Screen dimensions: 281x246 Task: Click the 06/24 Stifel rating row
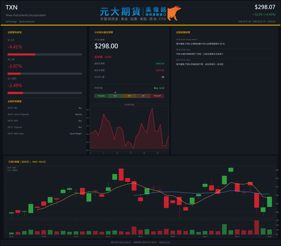(x=45, y=121)
